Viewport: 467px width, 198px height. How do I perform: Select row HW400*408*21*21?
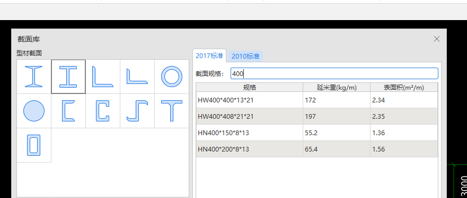click(317, 116)
